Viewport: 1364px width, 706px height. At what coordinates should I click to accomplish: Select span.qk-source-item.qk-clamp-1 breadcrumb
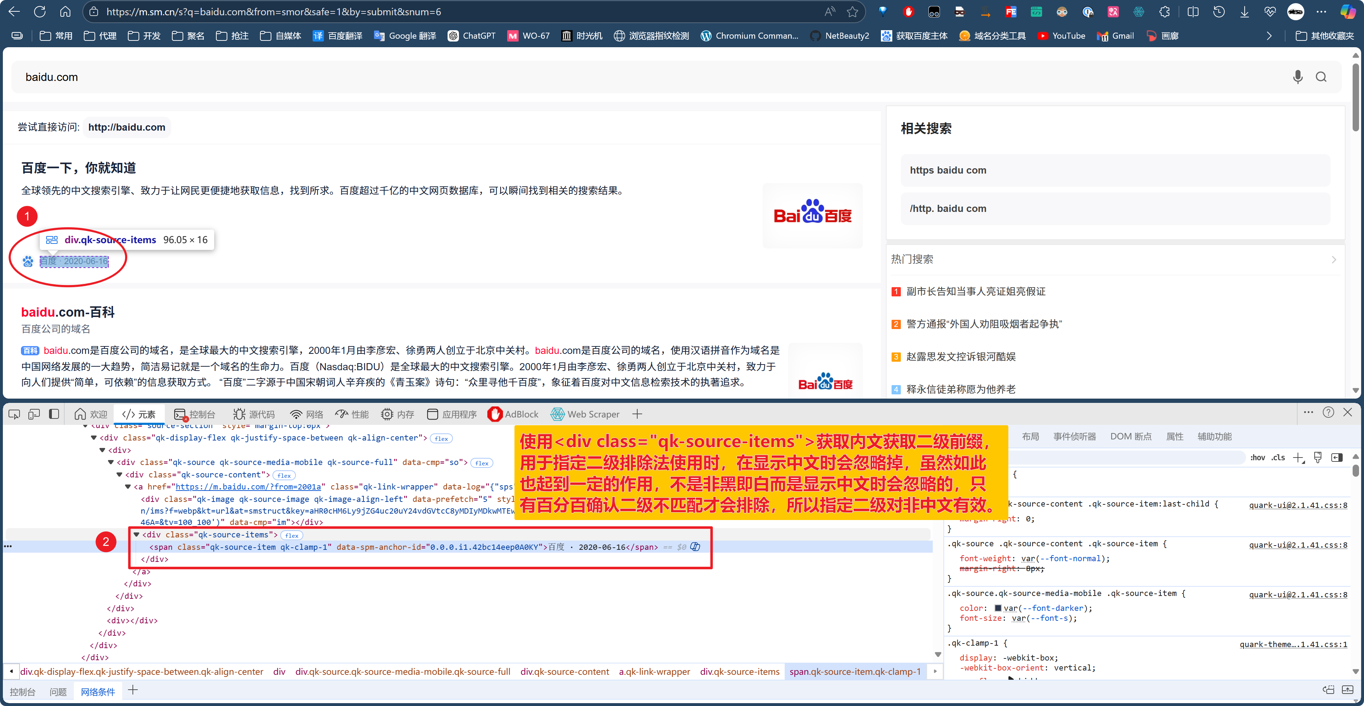pyautogui.click(x=855, y=672)
